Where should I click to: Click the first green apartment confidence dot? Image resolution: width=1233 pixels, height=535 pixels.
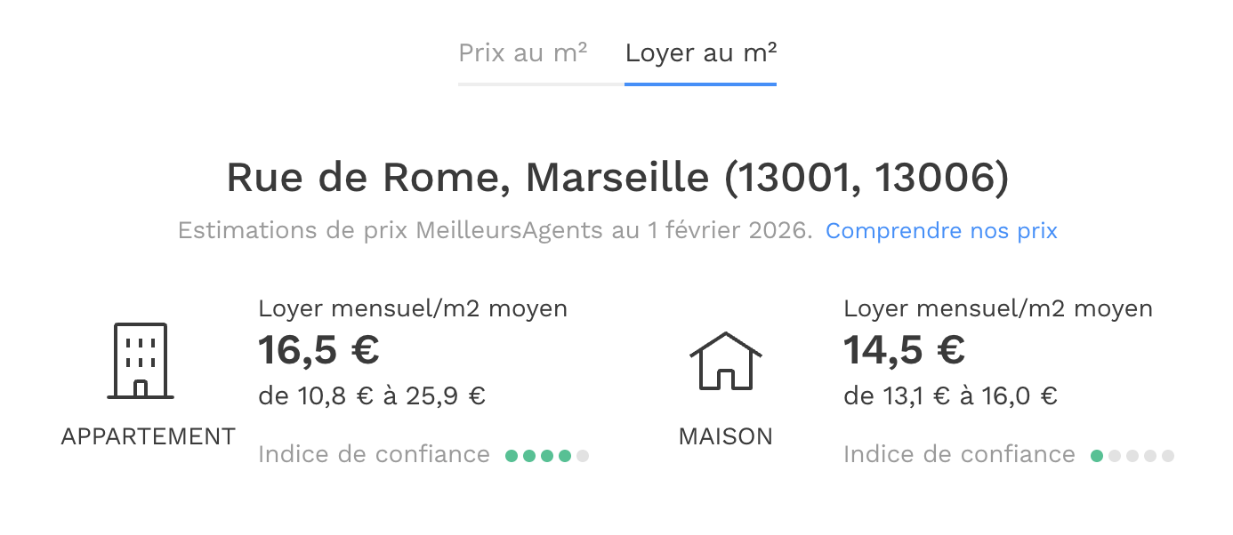pos(512,456)
